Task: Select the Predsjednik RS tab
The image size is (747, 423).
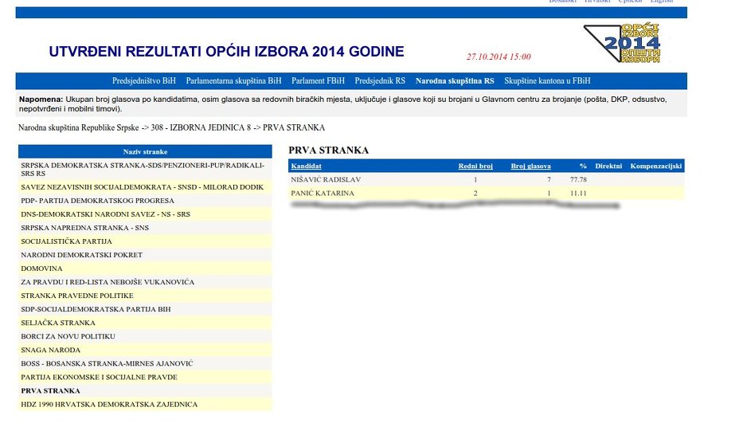Action: point(380,81)
